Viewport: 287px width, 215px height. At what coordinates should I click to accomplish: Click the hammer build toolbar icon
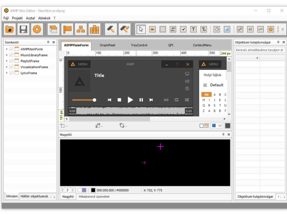(x=111, y=29)
